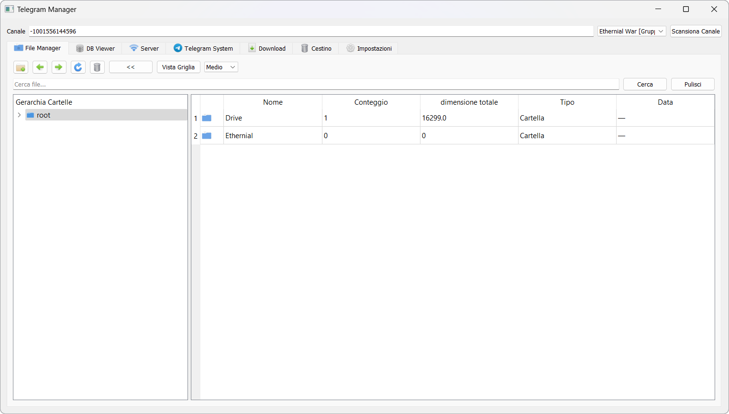Click the Scansiona Canale button

pos(696,31)
